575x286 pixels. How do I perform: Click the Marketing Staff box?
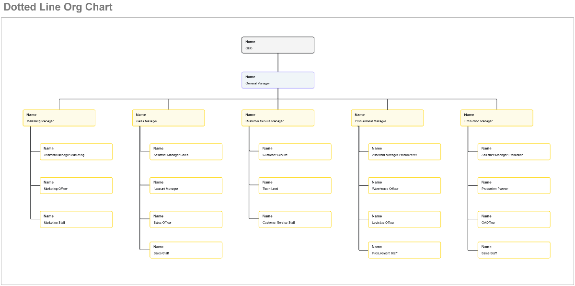(76, 219)
